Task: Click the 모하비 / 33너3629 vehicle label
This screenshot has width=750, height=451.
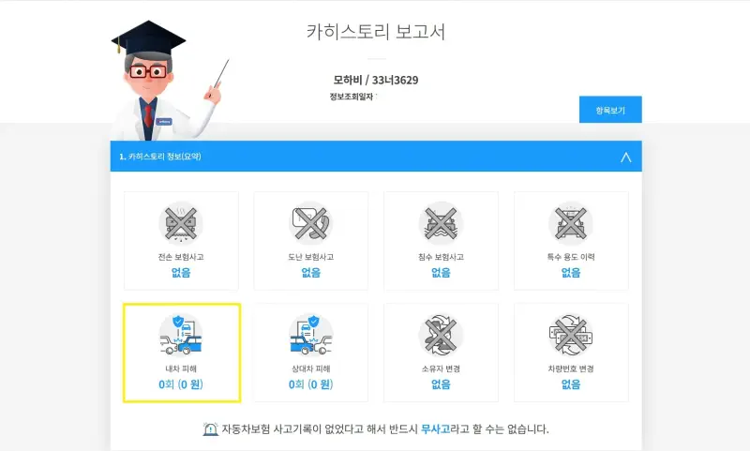Action: 376,80
